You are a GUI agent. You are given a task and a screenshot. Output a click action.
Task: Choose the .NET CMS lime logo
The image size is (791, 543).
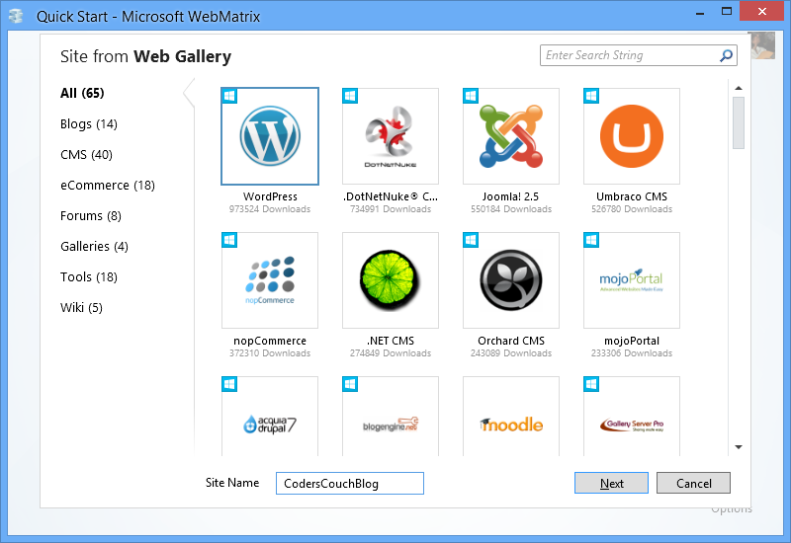coord(391,280)
